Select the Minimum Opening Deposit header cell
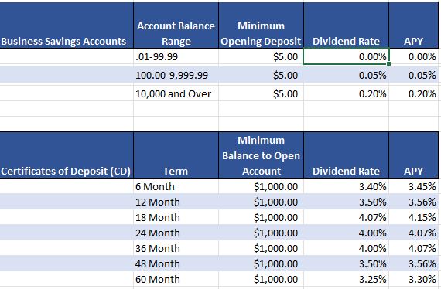Image resolution: width=441 pixels, height=289 pixels. click(x=261, y=25)
